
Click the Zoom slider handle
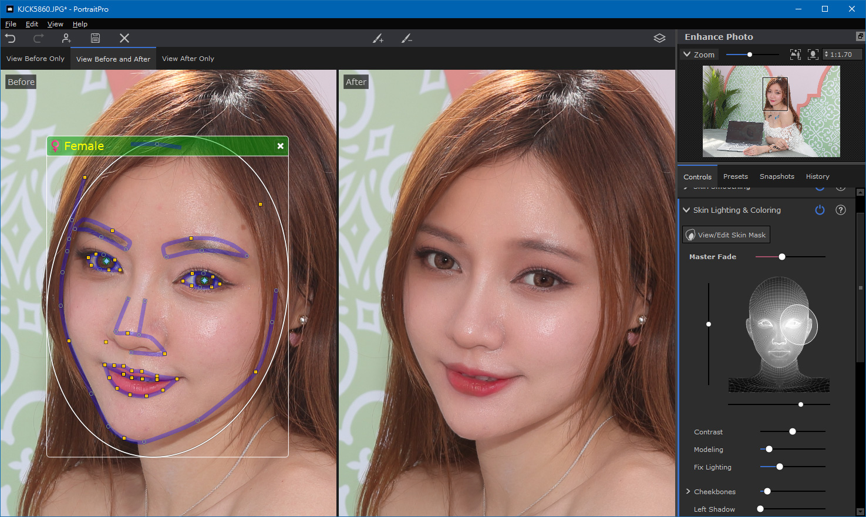[x=750, y=55]
